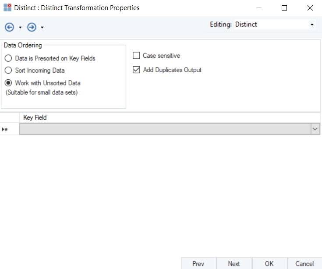Enable the Case sensitive checkbox
The height and width of the screenshot is (269, 322).
(x=136, y=56)
